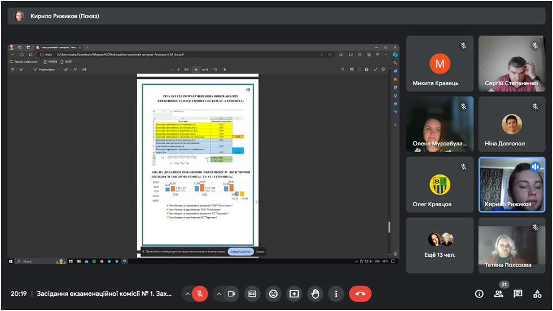The image size is (553, 311).
Task: Leave the call with the red hang-up button
Action: pyautogui.click(x=360, y=294)
